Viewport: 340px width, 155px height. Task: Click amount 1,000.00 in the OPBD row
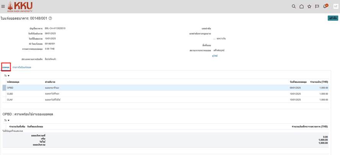pos(324,88)
